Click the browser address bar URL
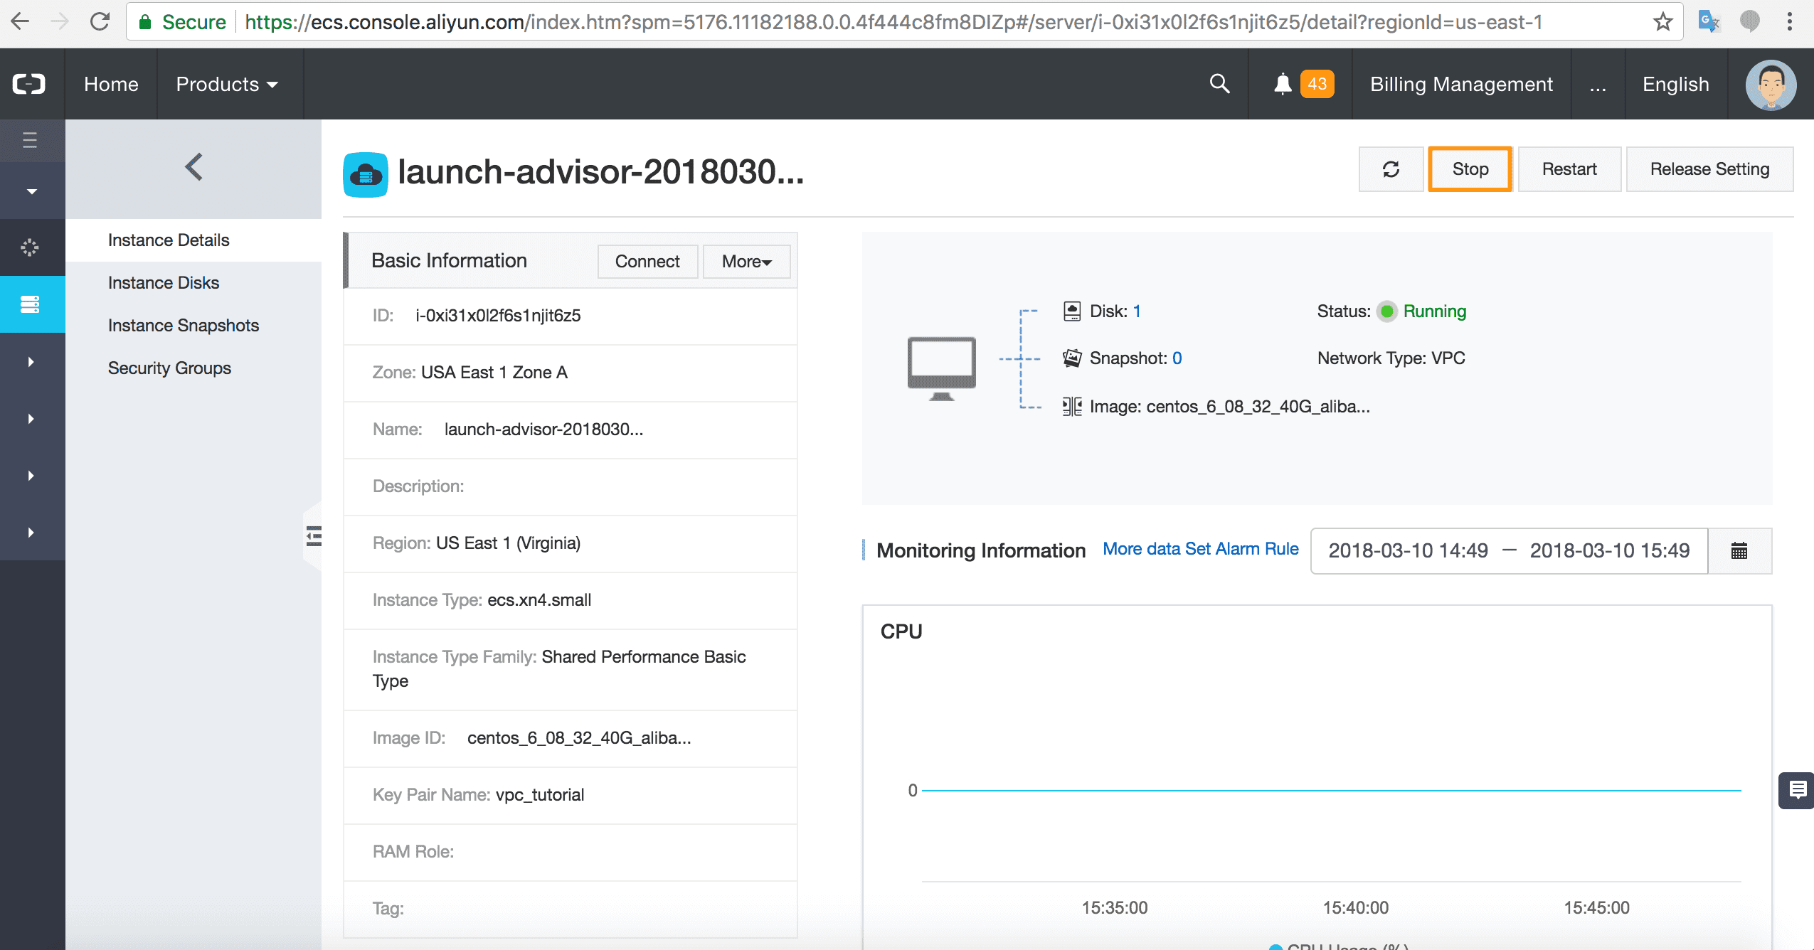Screen dimensions: 1814x950 coord(893,22)
